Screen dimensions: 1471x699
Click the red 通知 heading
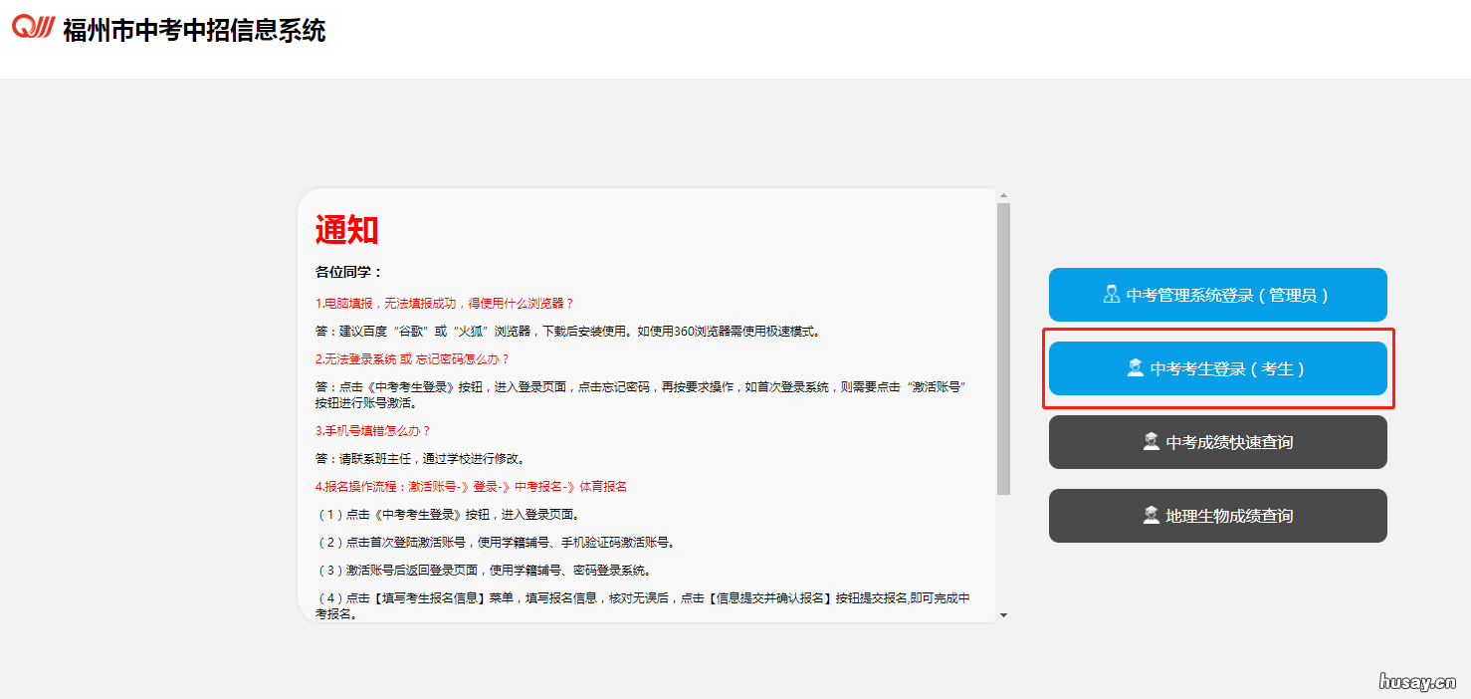pyautogui.click(x=344, y=228)
